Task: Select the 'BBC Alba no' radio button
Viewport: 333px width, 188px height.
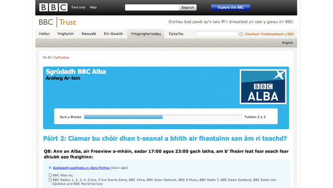Action: pyautogui.click(x=50, y=175)
